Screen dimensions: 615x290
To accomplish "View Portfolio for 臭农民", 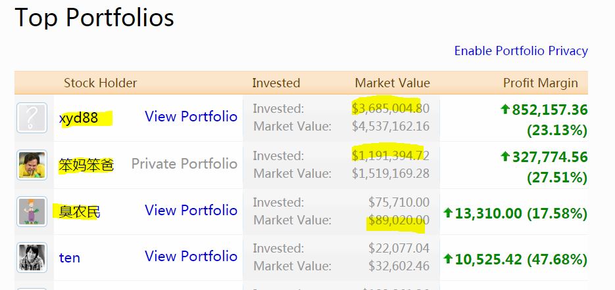I will [191, 210].
